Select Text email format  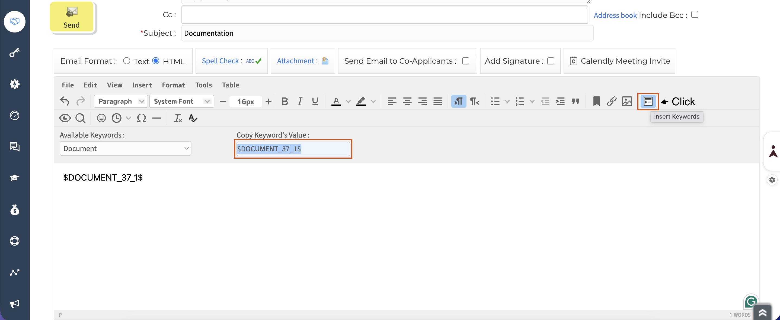pyautogui.click(x=127, y=61)
